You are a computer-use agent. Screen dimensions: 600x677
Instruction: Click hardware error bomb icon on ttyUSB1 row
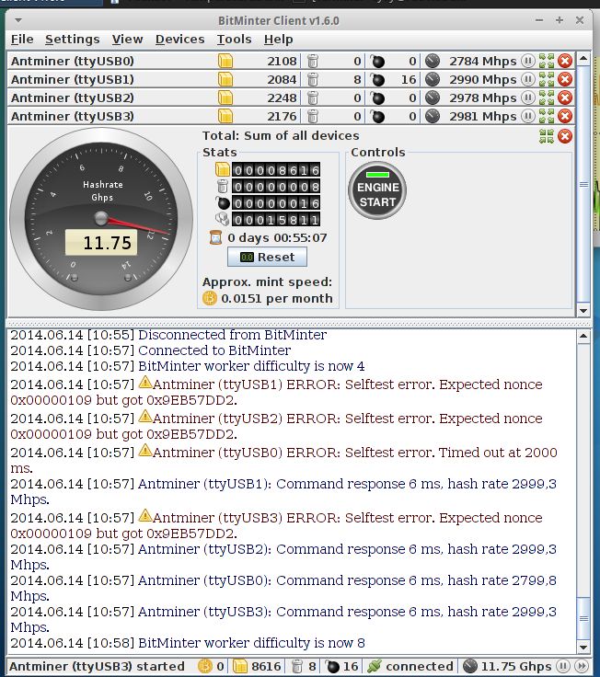(378, 79)
